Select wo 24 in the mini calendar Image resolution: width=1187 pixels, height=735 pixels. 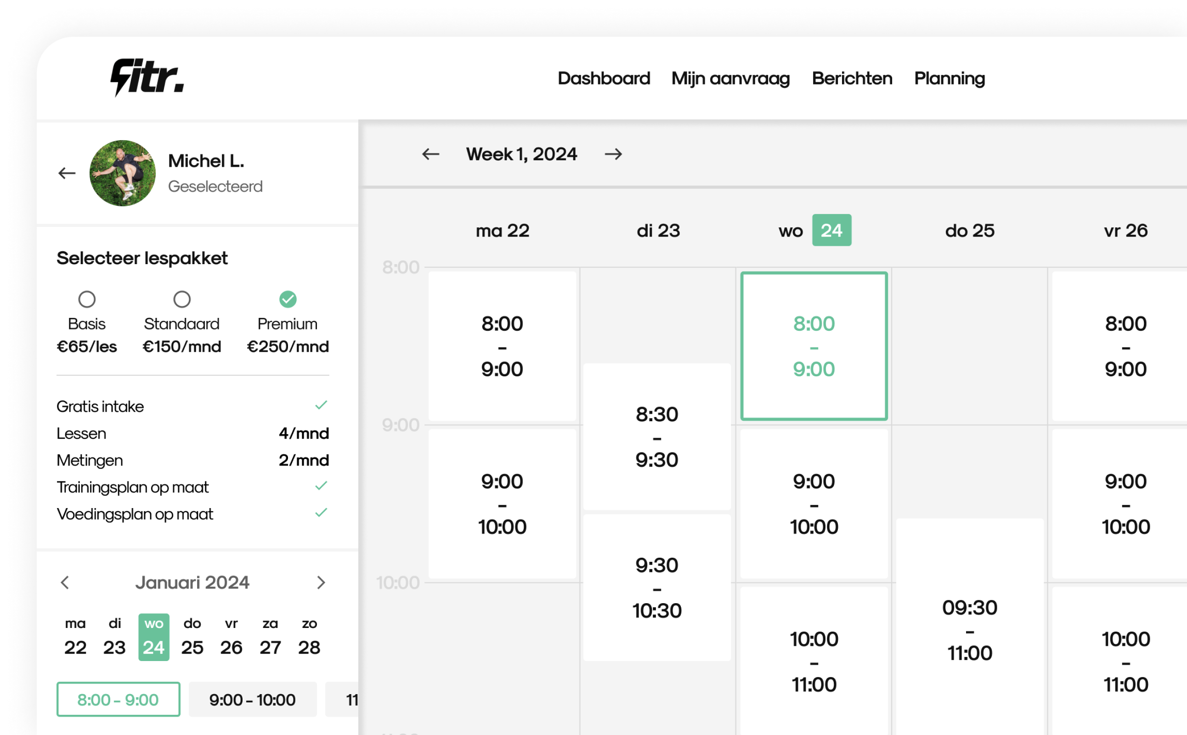(153, 637)
